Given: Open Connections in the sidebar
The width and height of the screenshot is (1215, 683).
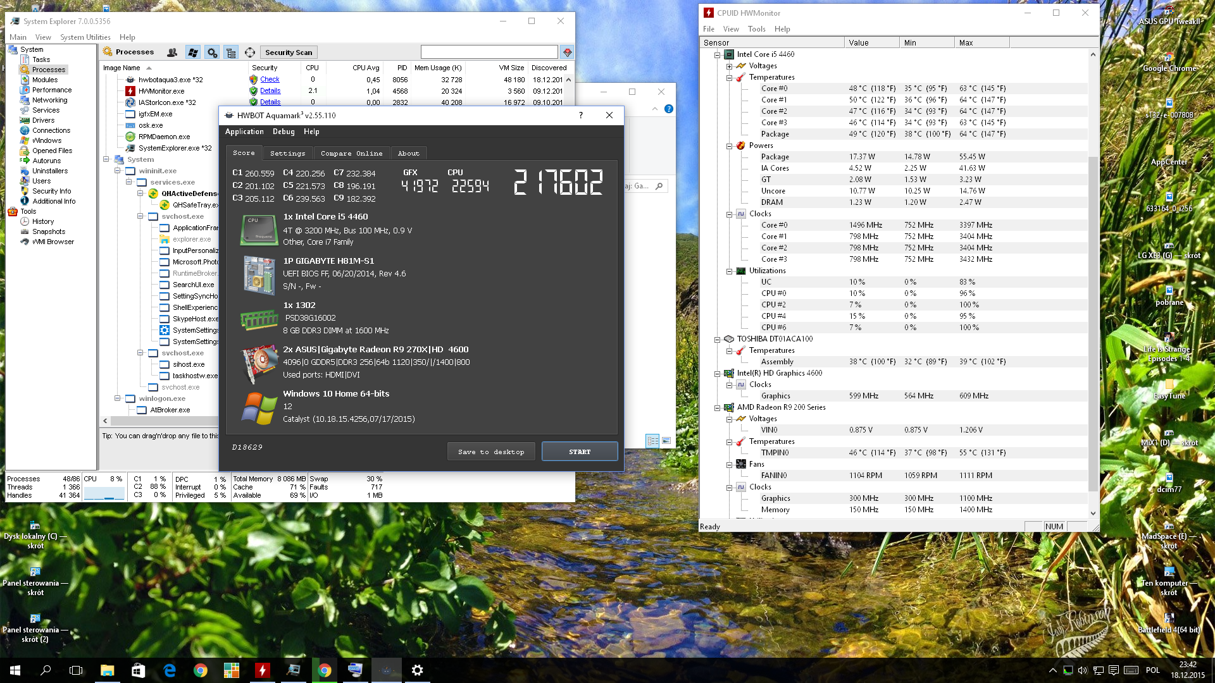Looking at the screenshot, I should [x=51, y=130].
